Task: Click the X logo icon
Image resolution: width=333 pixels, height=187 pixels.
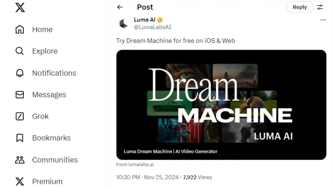Action: pyautogui.click(x=20, y=7)
